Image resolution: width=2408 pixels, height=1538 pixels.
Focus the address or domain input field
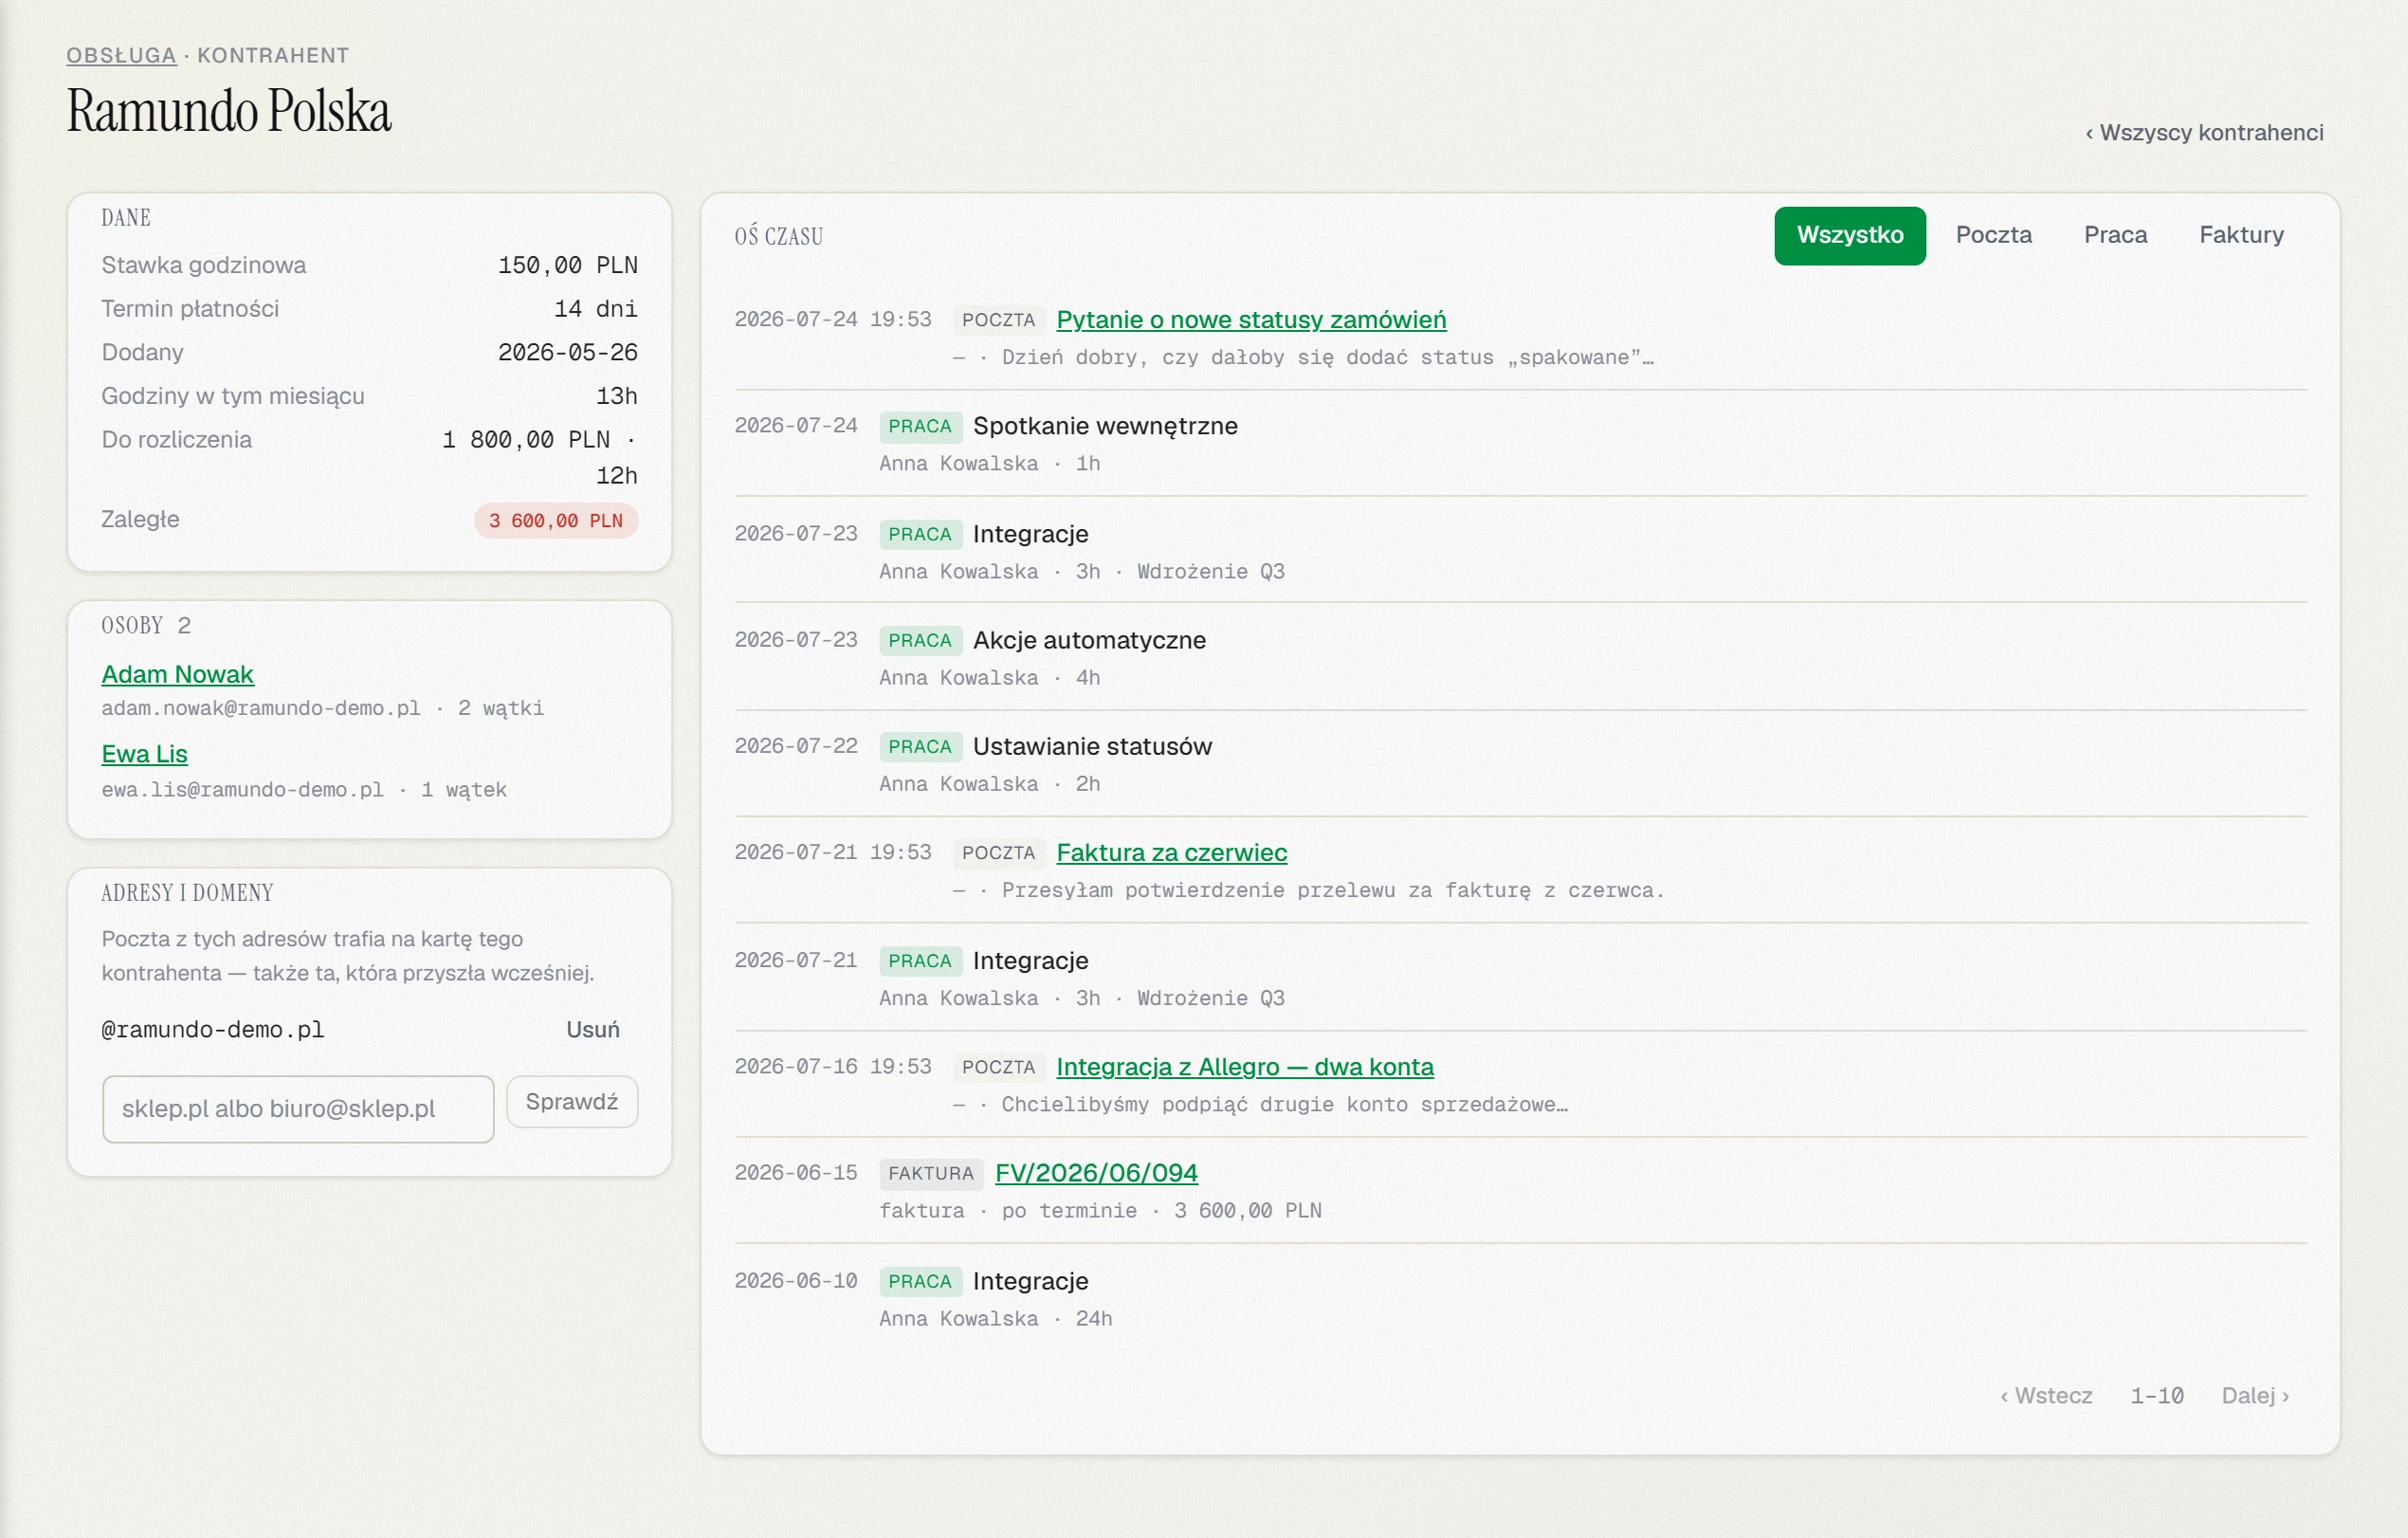pos(298,1108)
